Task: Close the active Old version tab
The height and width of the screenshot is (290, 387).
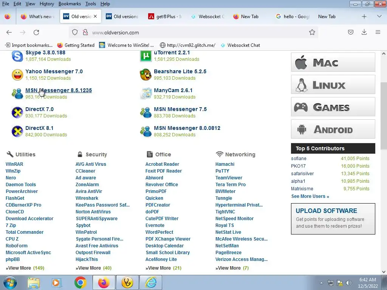Action: pos(95,16)
